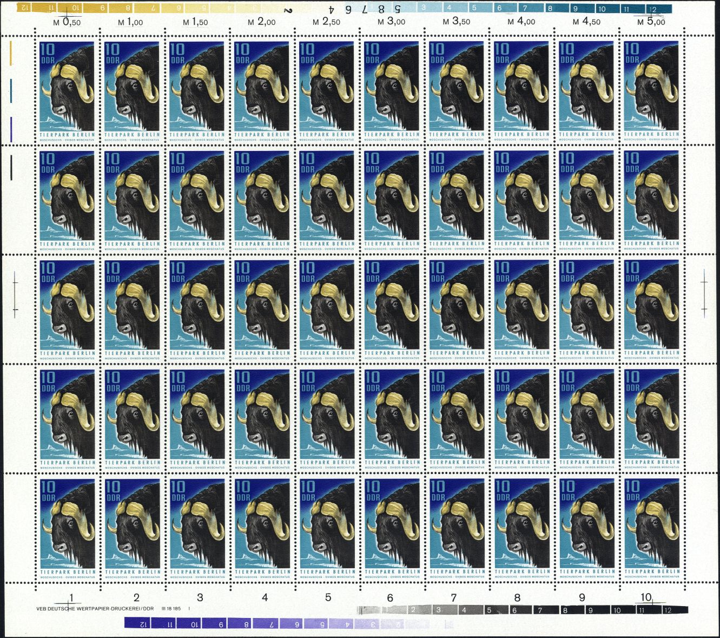Click the stamp in the top-left corner

coord(67,91)
